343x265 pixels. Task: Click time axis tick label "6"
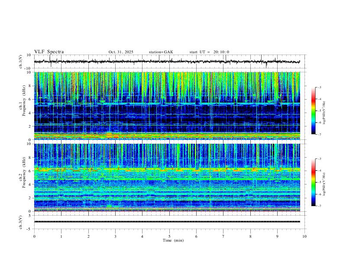pos(196,236)
